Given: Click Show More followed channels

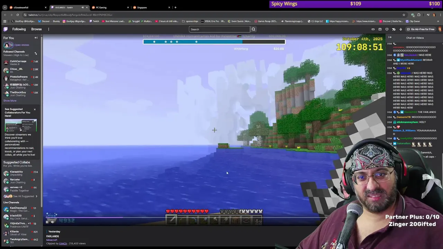Looking at the screenshot, I should [x=10, y=101].
